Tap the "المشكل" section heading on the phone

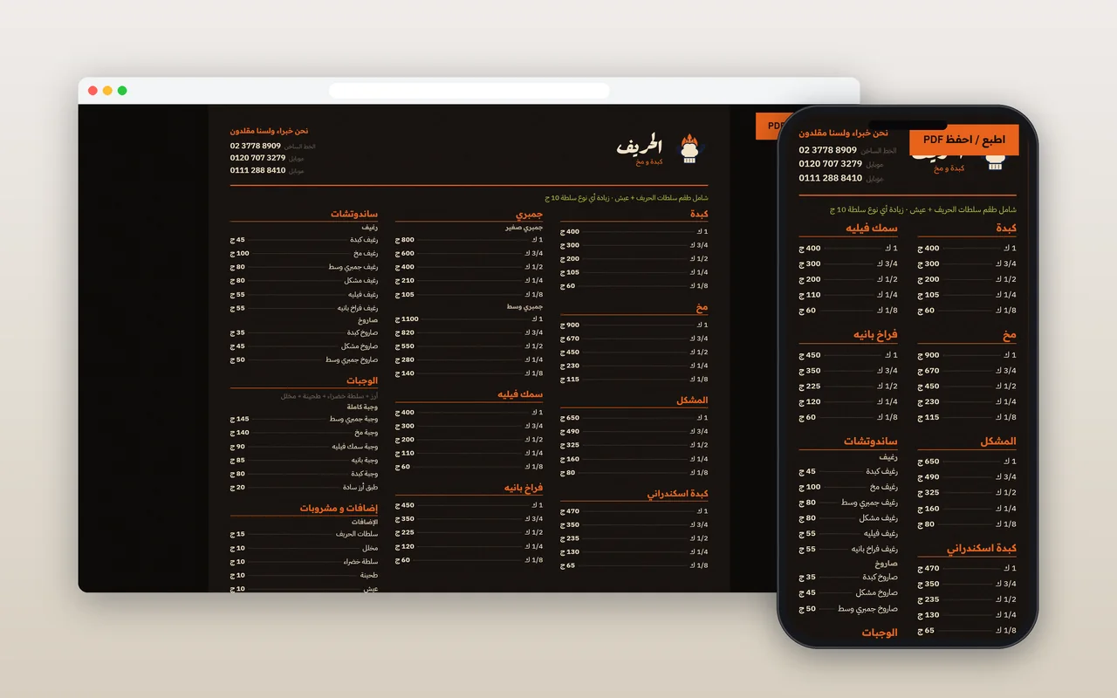click(x=997, y=441)
